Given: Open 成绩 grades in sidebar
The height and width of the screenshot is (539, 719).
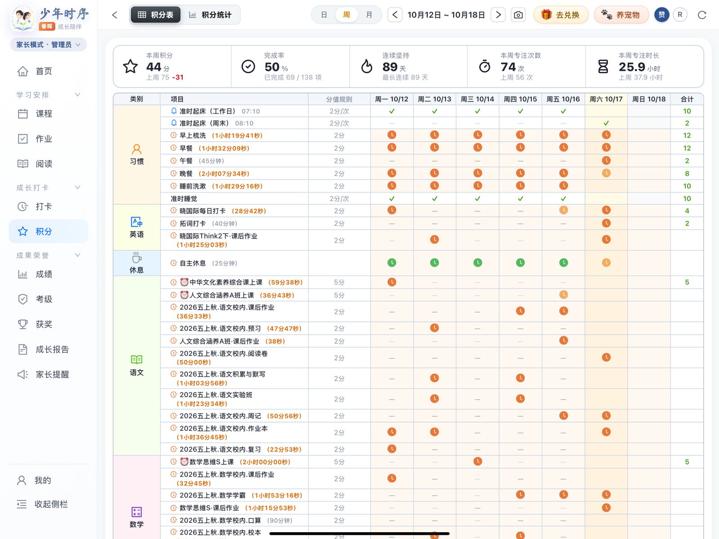Looking at the screenshot, I should pos(48,274).
